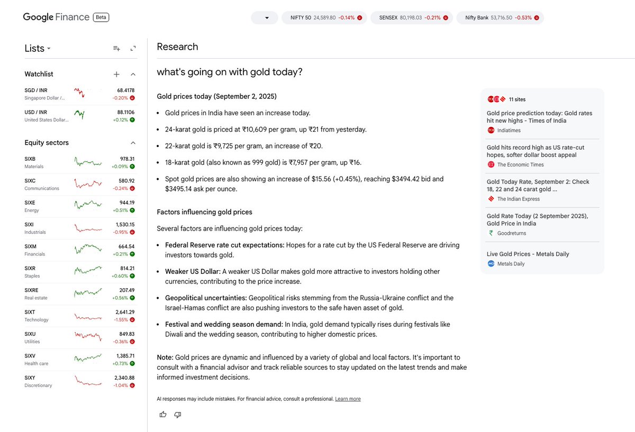635x432 pixels.
Task: Open the expand Lists panel icon
Action: (x=133, y=48)
